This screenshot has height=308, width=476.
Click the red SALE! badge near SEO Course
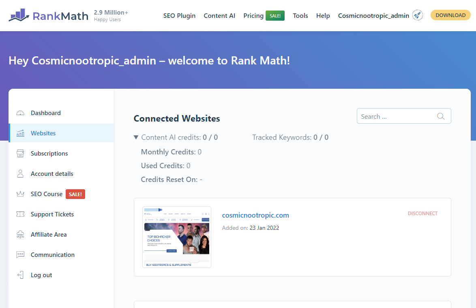click(75, 194)
